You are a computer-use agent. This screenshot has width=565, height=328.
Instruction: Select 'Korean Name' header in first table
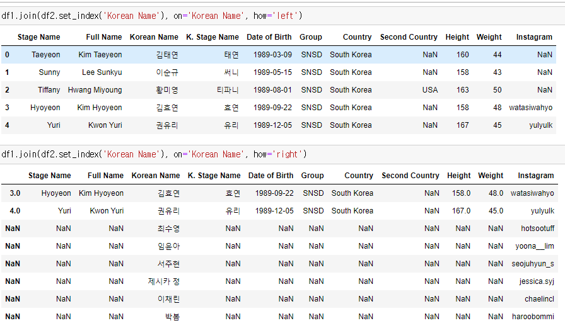click(154, 37)
